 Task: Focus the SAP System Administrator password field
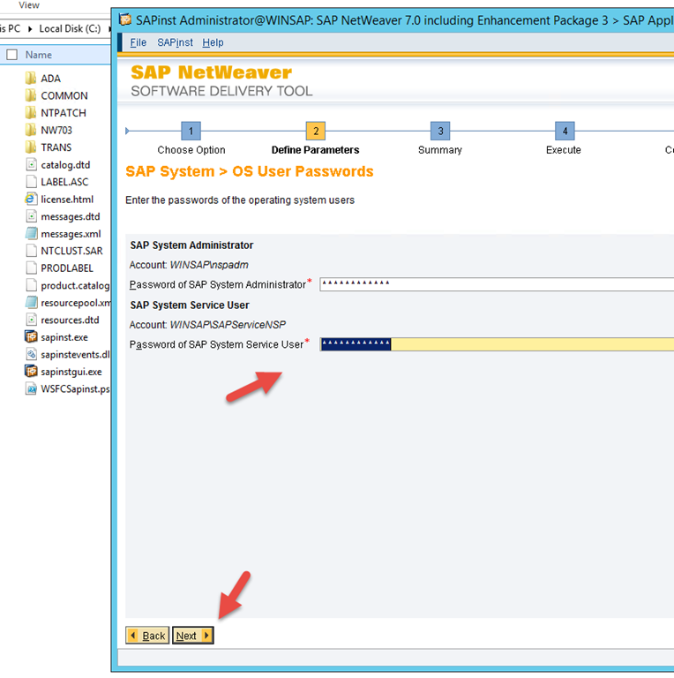496,284
